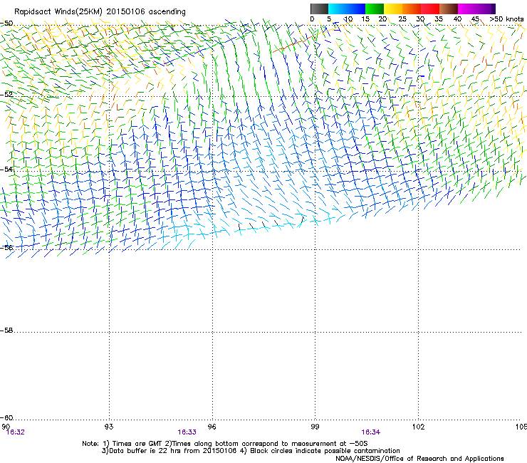Viewport: 527px width, 463px height.
Task: Click the green 15-20 knots color swatch
Action: 375,9
